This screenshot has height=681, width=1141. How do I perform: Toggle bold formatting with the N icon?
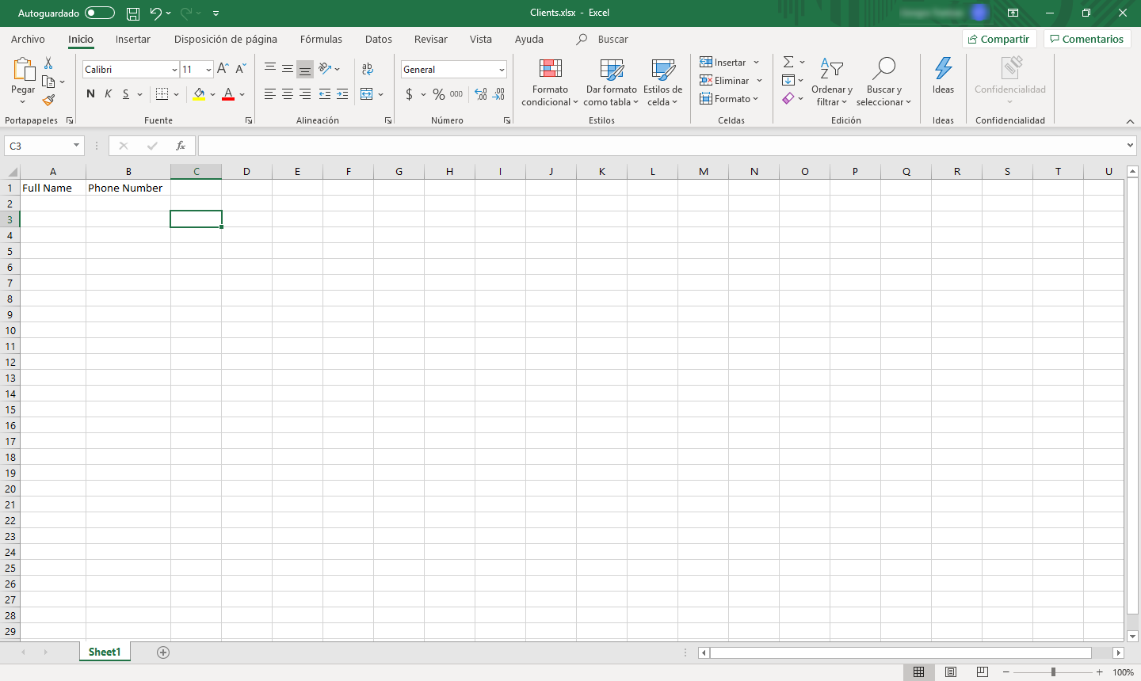click(90, 93)
